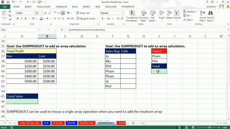Switch to the POWERPIVOT tab
This screenshot has width=230, height=129.
(x=128, y=7)
